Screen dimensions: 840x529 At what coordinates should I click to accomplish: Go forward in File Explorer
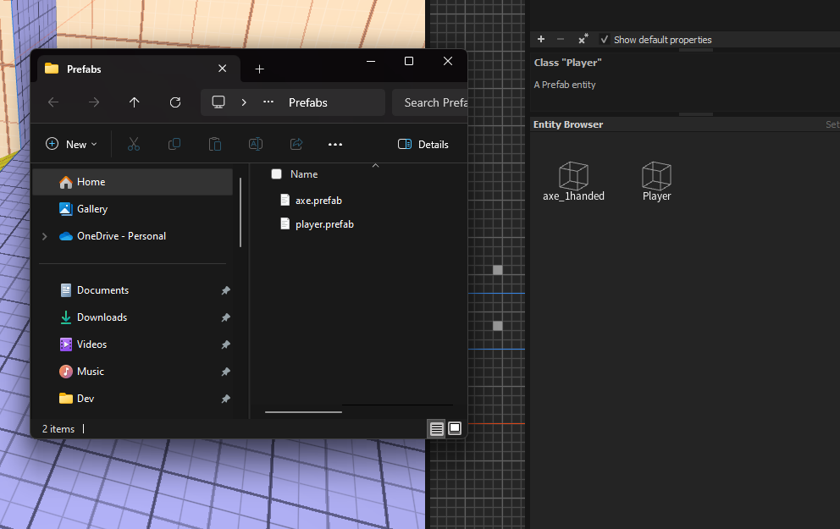click(94, 102)
